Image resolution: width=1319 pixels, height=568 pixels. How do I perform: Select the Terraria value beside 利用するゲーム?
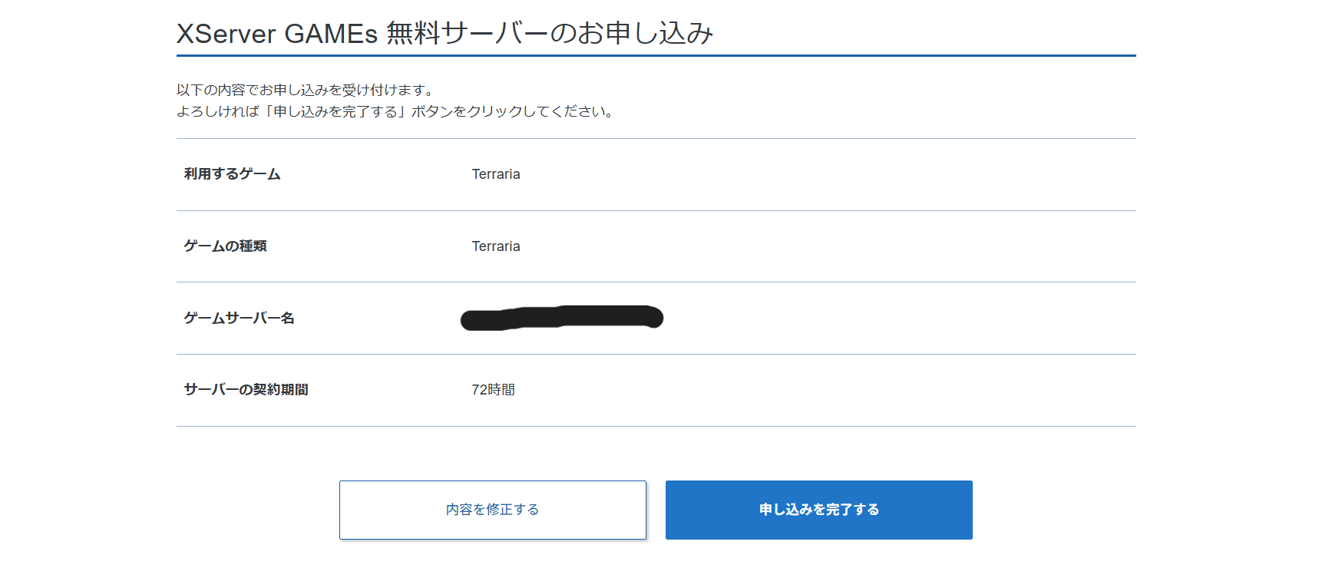[495, 173]
